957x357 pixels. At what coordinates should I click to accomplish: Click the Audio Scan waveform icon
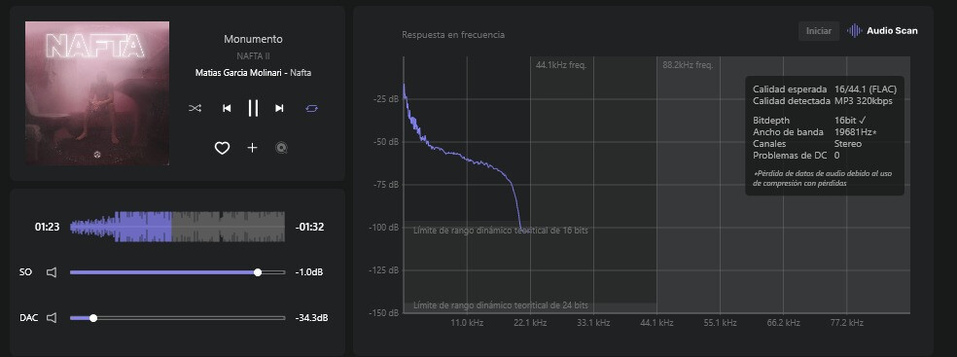click(x=854, y=30)
